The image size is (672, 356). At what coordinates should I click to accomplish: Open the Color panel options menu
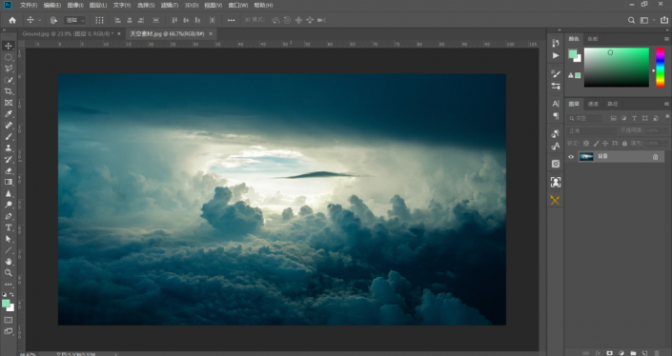[x=666, y=39]
